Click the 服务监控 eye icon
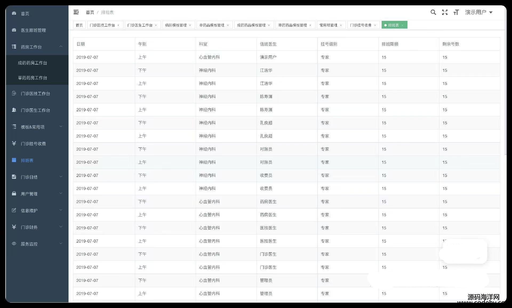Image resolution: width=512 pixels, height=308 pixels. tap(14, 244)
